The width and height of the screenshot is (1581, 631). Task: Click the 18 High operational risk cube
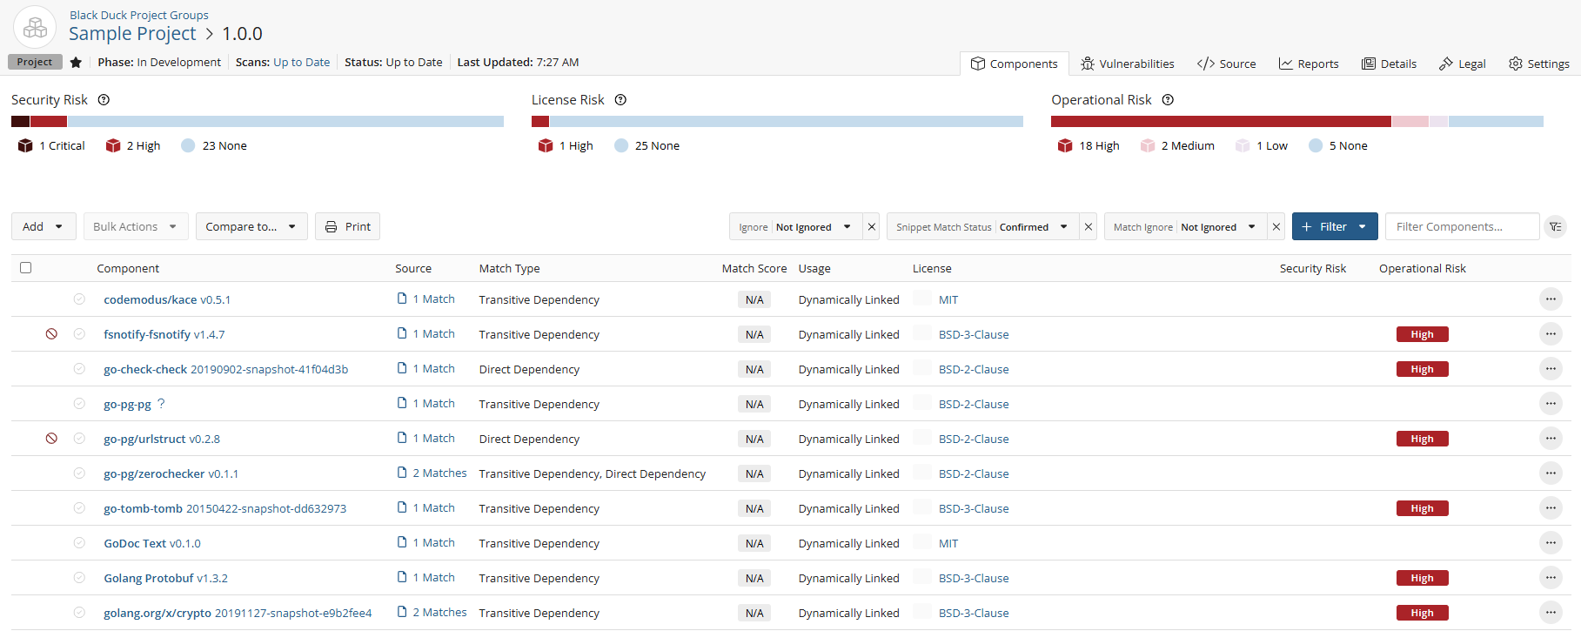pos(1065,145)
